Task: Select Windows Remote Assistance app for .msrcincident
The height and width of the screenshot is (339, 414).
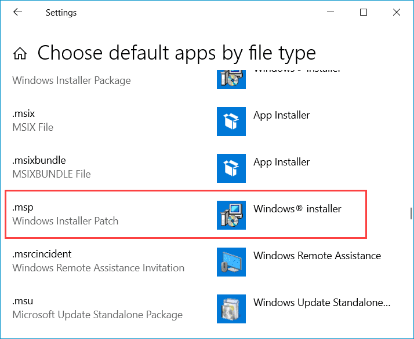Action: pos(317,256)
